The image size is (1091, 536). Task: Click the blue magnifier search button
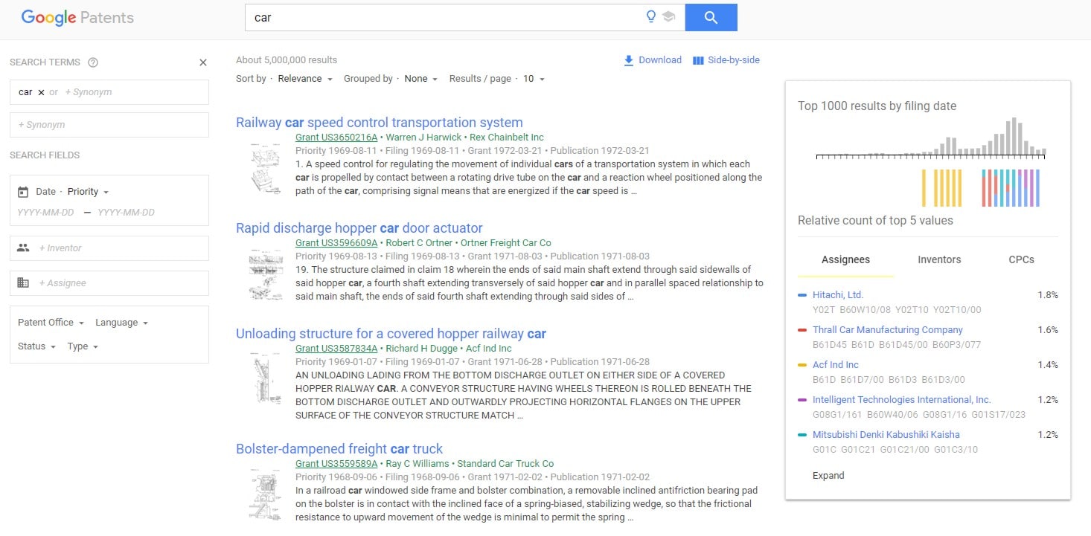pyautogui.click(x=710, y=18)
